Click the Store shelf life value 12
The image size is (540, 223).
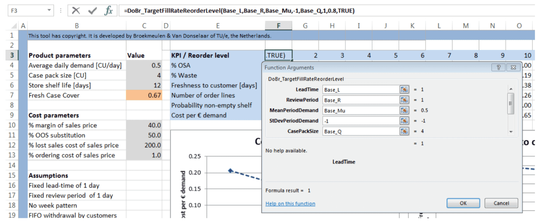pyautogui.click(x=144, y=85)
